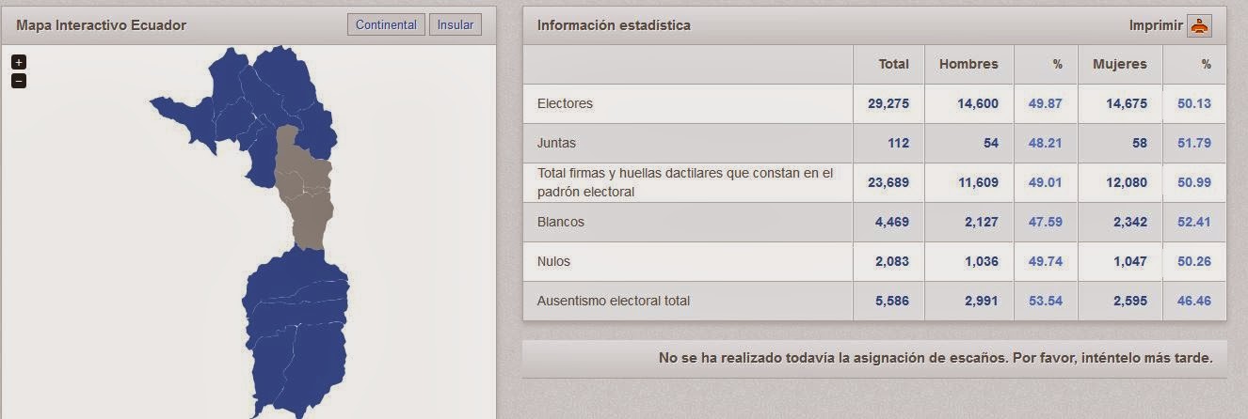Click the Ausentismo electoral total row label
This screenshot has width=1248, height=419.
[613, 301]
